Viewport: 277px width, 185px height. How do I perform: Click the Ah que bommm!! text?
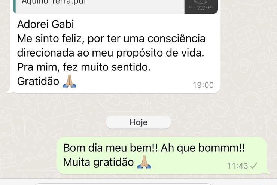click(203, 148)
